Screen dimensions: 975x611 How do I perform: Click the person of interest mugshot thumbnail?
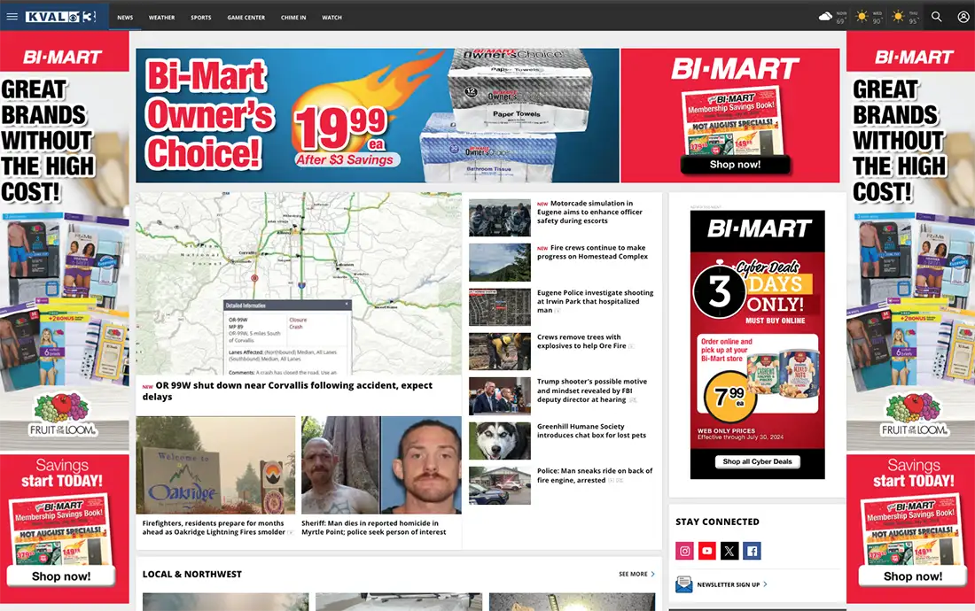(381, 465)
